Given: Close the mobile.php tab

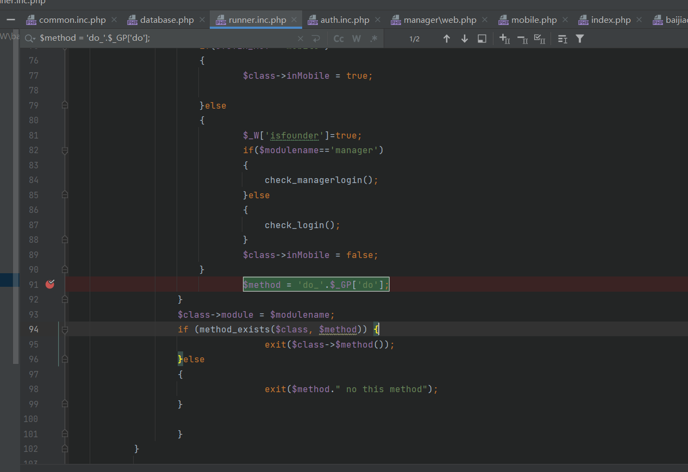Looking at the screenshot, I should [x=565, y=20].
